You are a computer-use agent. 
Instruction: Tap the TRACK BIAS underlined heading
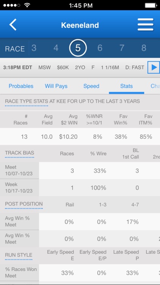tap(20, 153)
